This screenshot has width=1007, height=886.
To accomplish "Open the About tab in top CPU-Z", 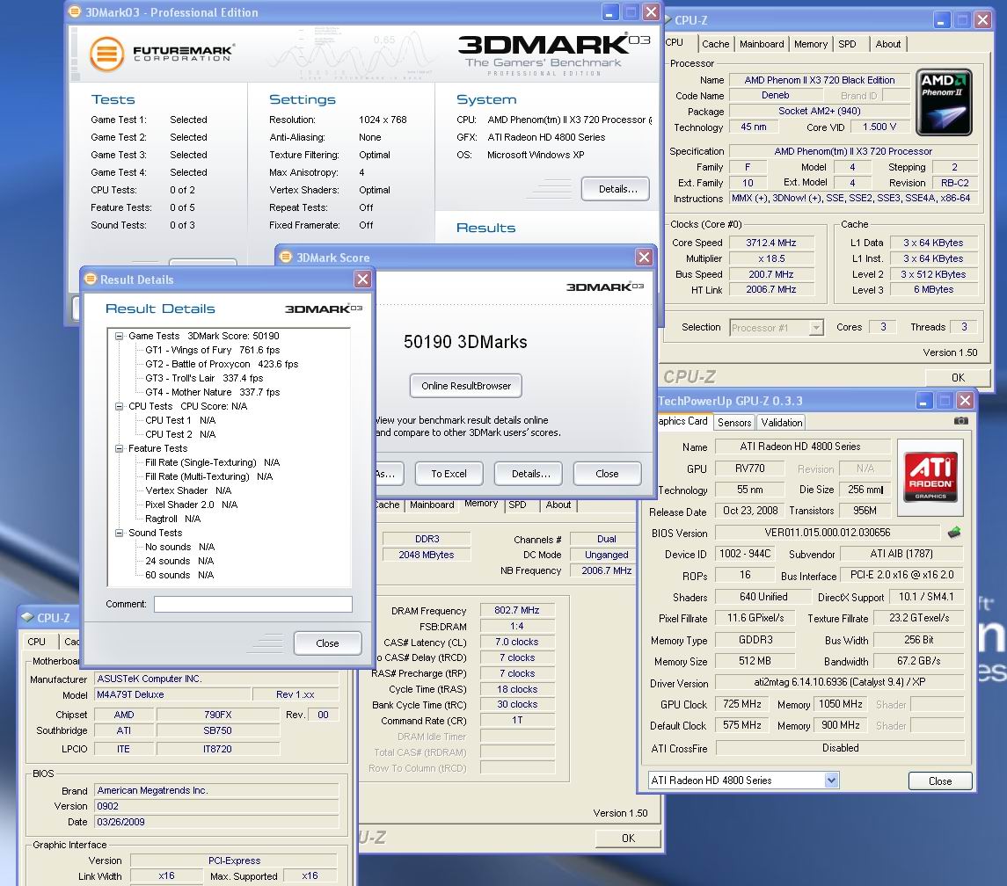I will [x=887, y=44].
